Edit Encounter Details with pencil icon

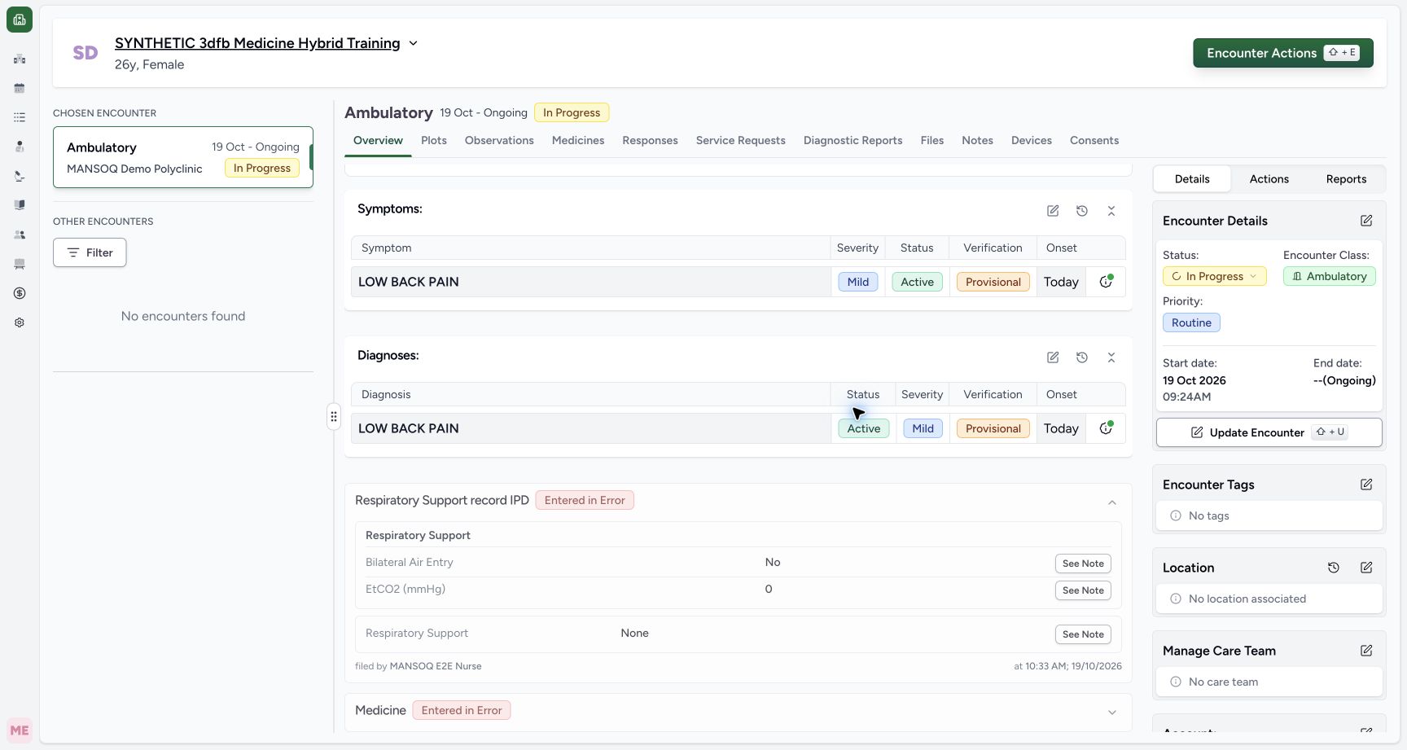[1366, 221]
